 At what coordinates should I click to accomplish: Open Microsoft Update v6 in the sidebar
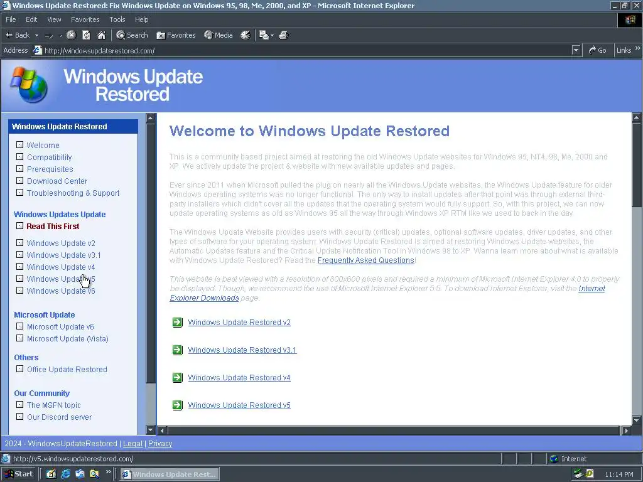tap(60, 326)
